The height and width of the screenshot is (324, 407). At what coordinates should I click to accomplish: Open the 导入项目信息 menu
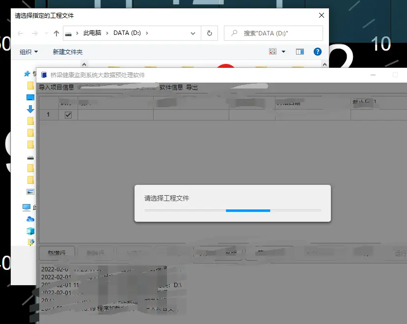(56, 88)
